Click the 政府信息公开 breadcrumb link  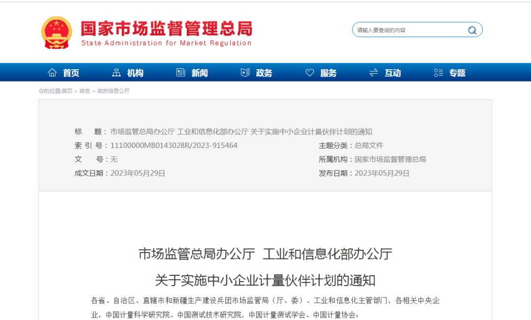[114, 91]
